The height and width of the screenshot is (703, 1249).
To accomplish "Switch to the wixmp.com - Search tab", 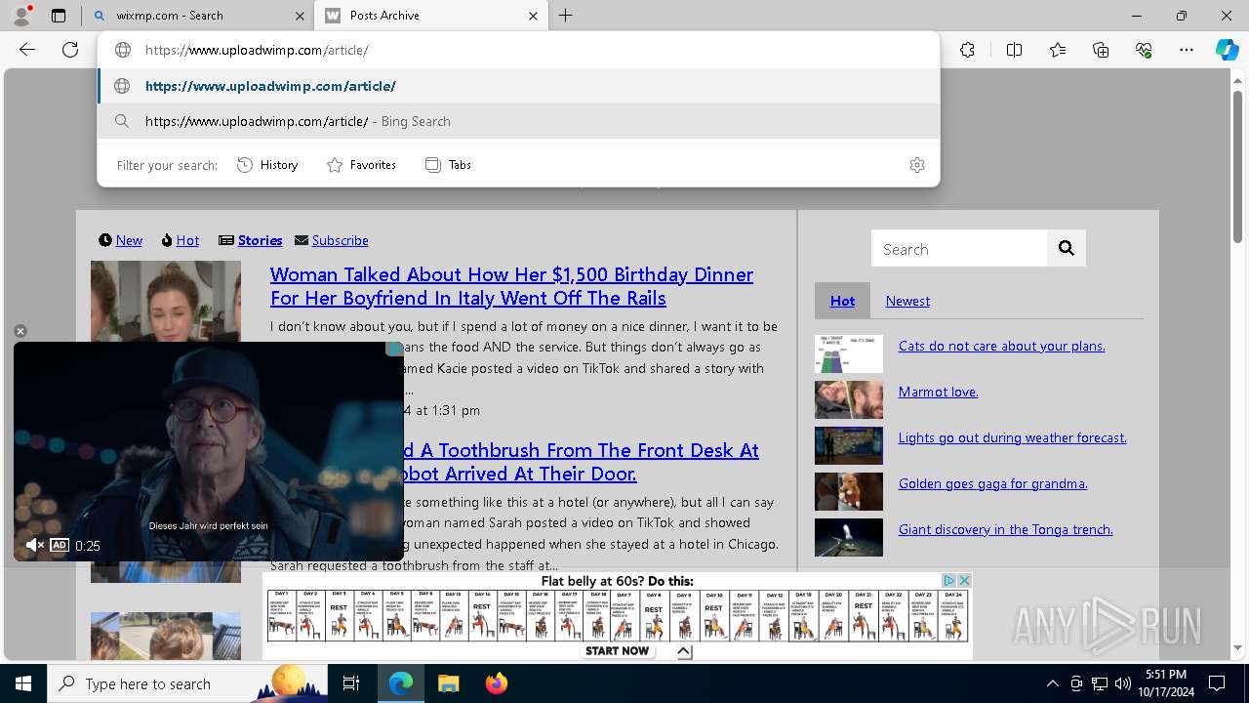I will pyautogui.click(x=197, y=16).
